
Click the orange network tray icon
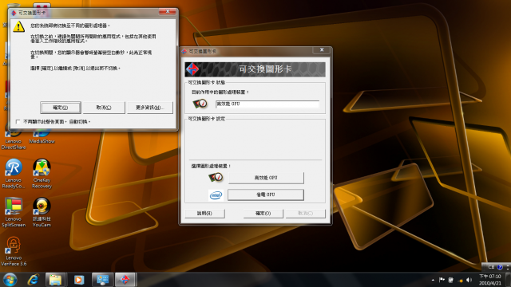(460, 280)
